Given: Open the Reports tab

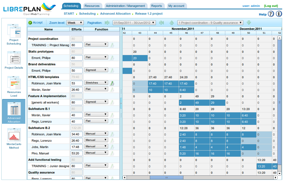Looking at the screenshot, I should (x=156, y=6).
